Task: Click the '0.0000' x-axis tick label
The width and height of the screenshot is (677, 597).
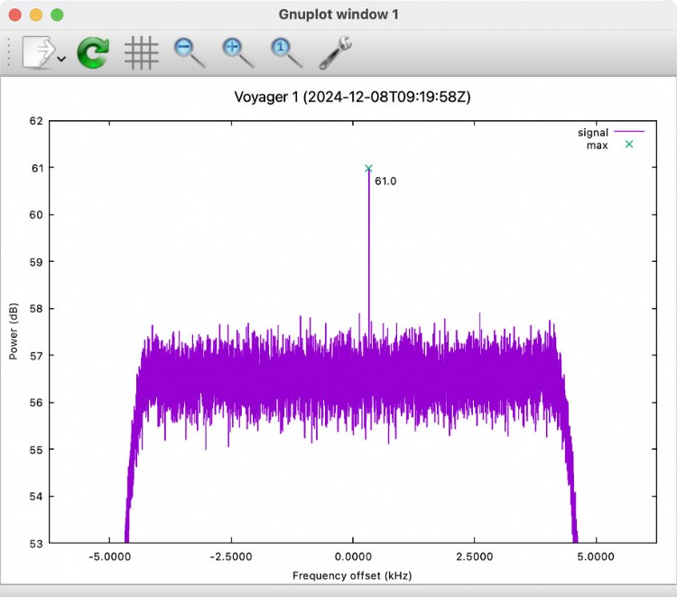Action: pyautogui.click(x=353, y=556)
